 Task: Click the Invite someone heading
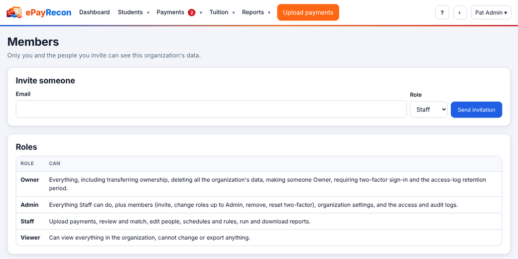pos(45,81)
